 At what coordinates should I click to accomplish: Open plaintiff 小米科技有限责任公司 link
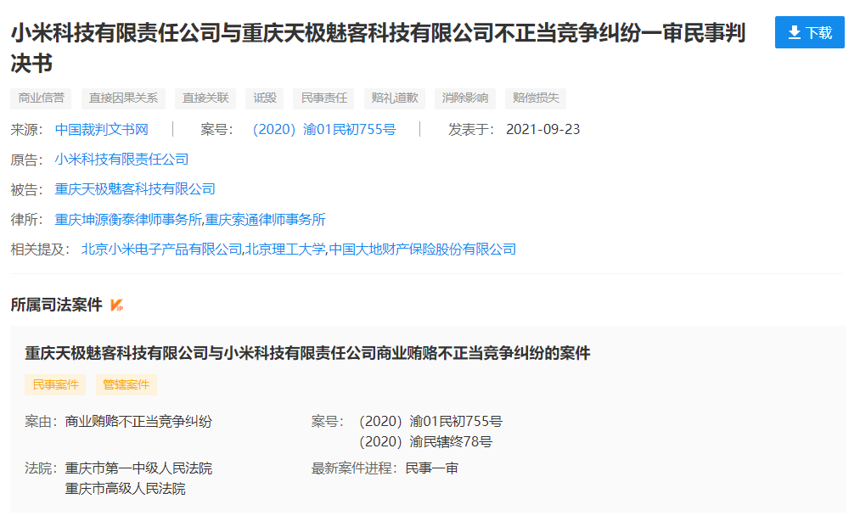point(121,160)
